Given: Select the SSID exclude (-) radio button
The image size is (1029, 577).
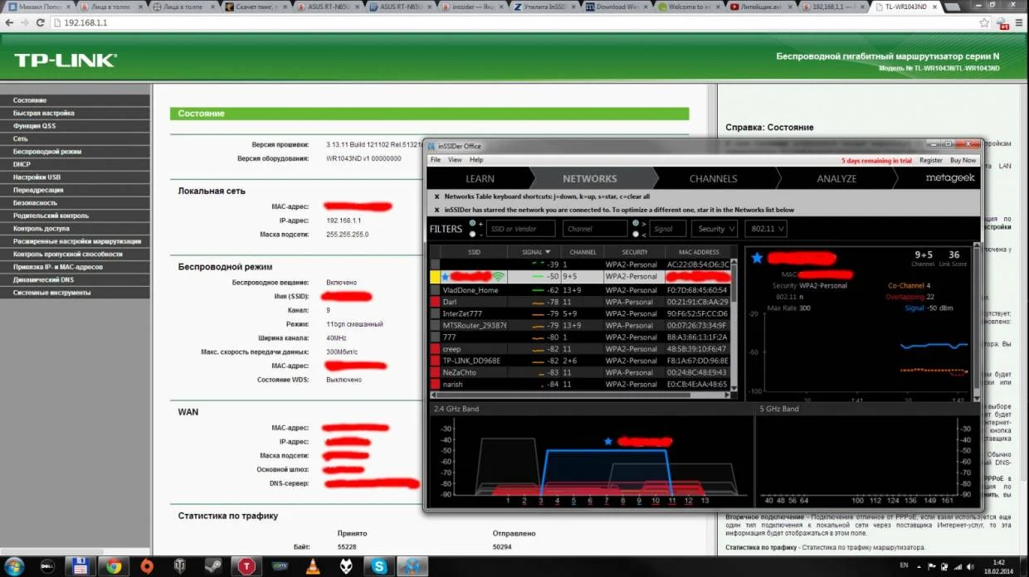Looking at the screenshot, I should [x=472, y=234].
